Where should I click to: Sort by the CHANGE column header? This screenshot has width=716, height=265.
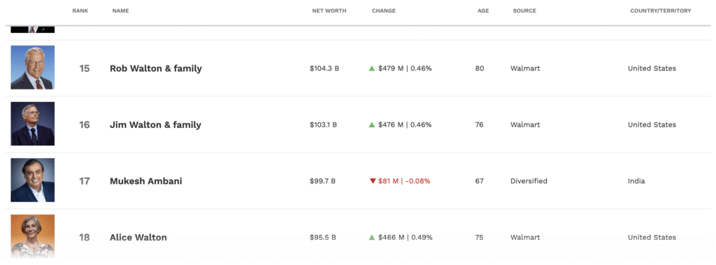point(384,11)
